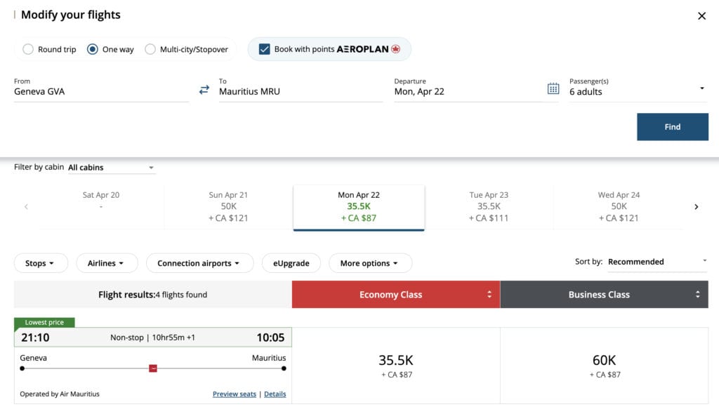Click the left chevron for earlier dates
This screenshot has height=407, width=719.
(26, 206)
